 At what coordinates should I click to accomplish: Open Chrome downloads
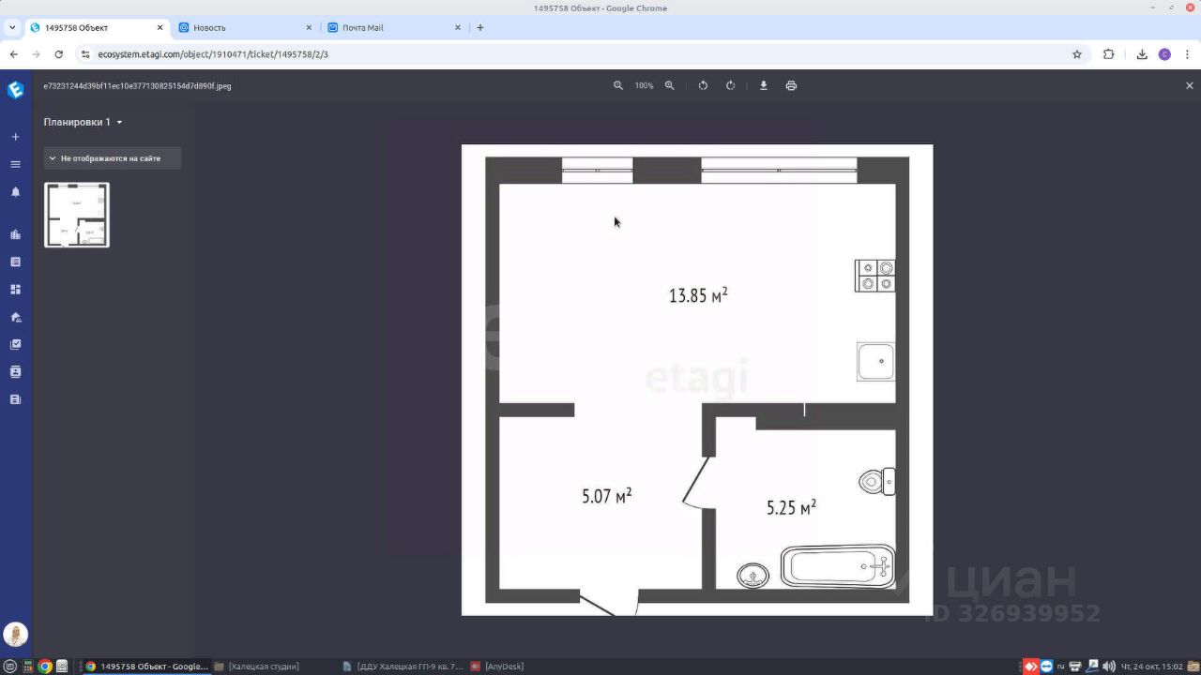tap(1142, 54)
